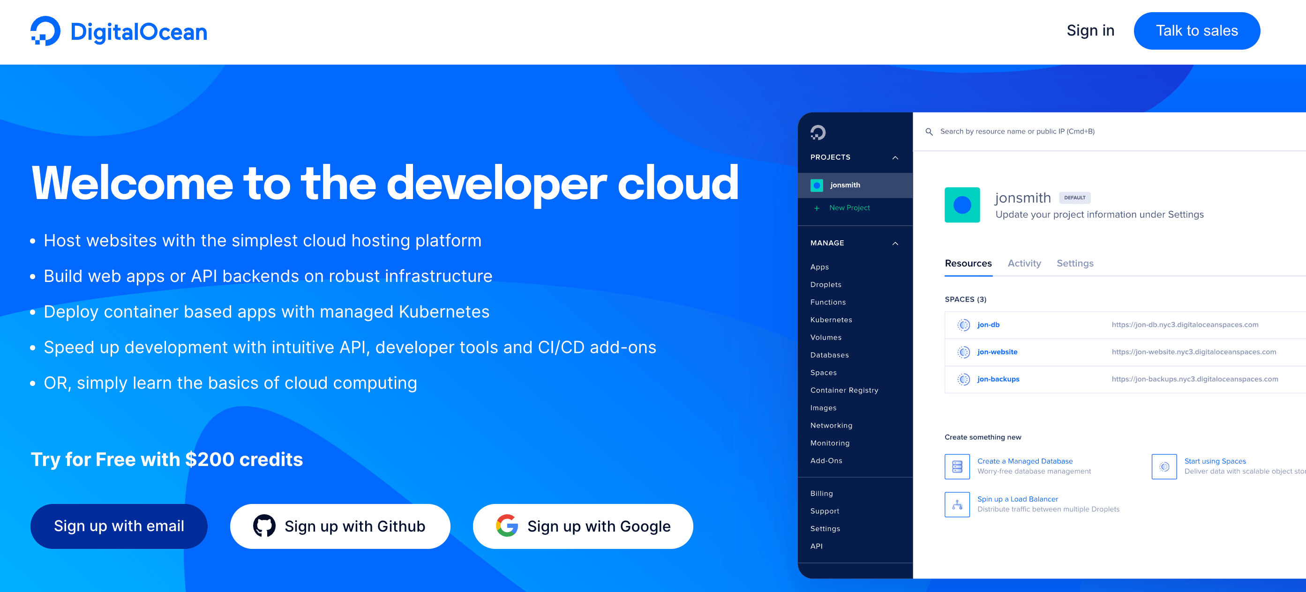
Task: Click the Load Balancer icon
Action: (957, 504)
